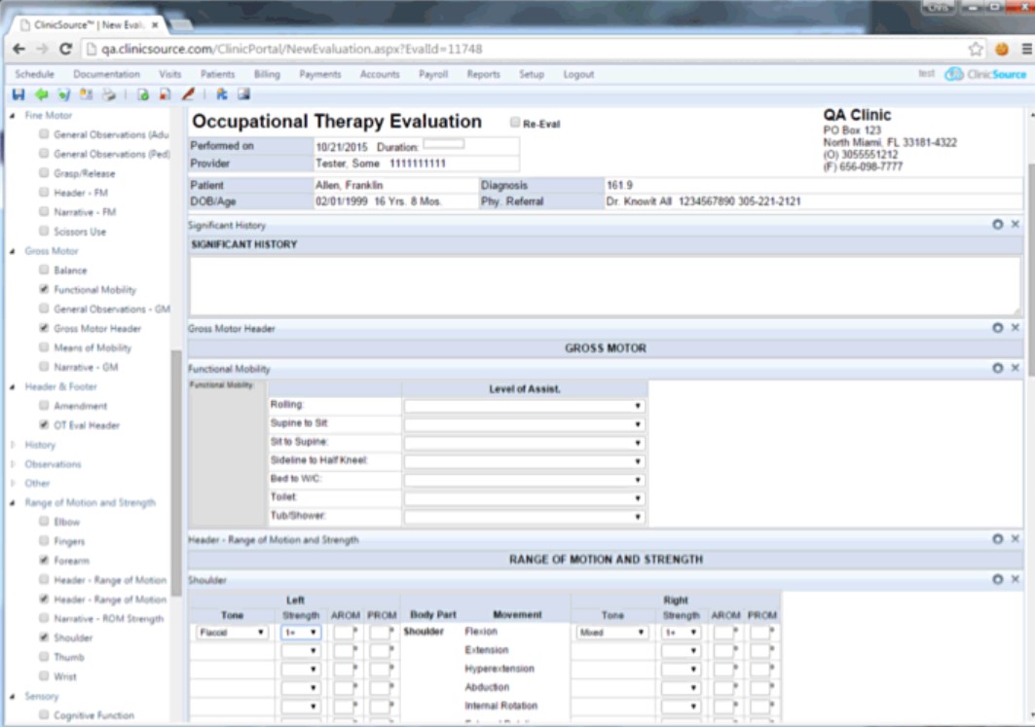The height and width of the screenshot is (727, 1035).
Task: Click the printer toolbar icon
Action: (109, 94)
